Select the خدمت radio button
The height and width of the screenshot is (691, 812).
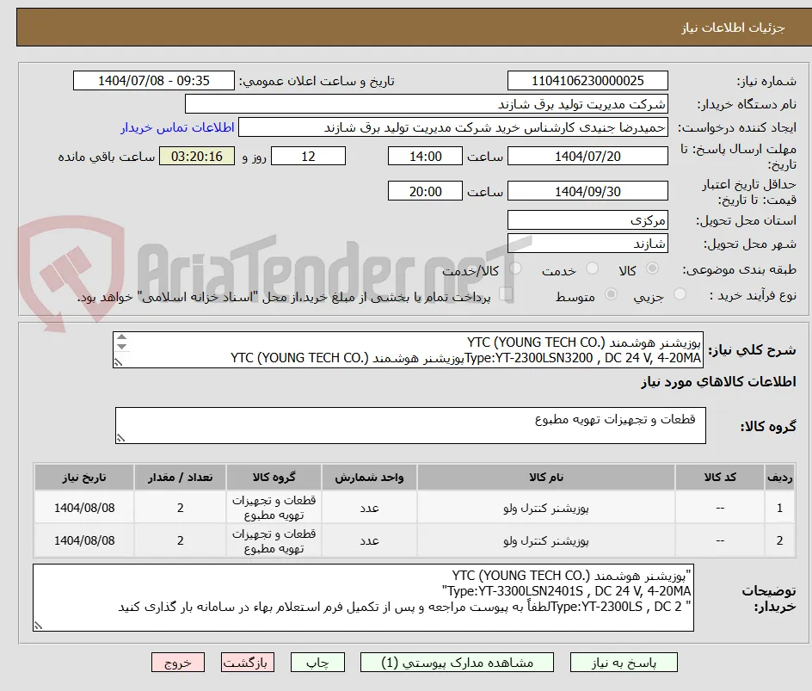pyautogui.click(x=592, y=268)
